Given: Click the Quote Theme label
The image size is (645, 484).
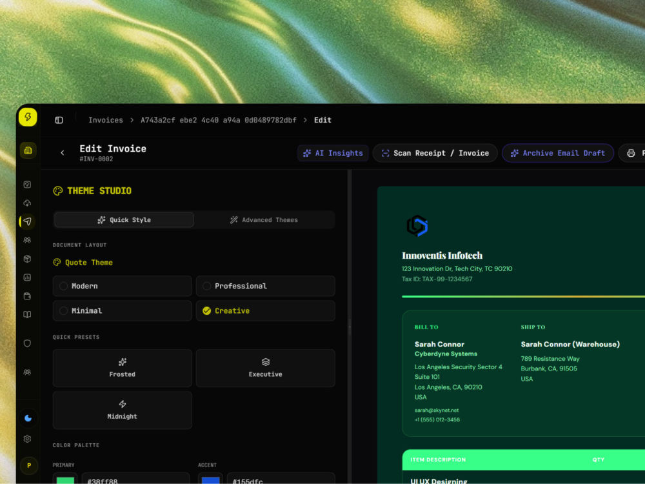Looking at the screenshot, I should (89, 263).
